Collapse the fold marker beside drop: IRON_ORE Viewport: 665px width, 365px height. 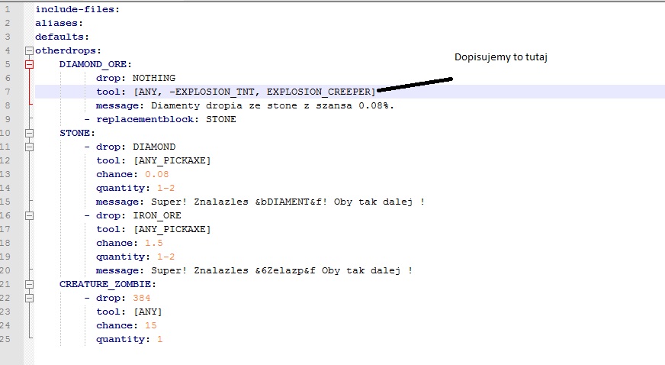tap(29, 215)
